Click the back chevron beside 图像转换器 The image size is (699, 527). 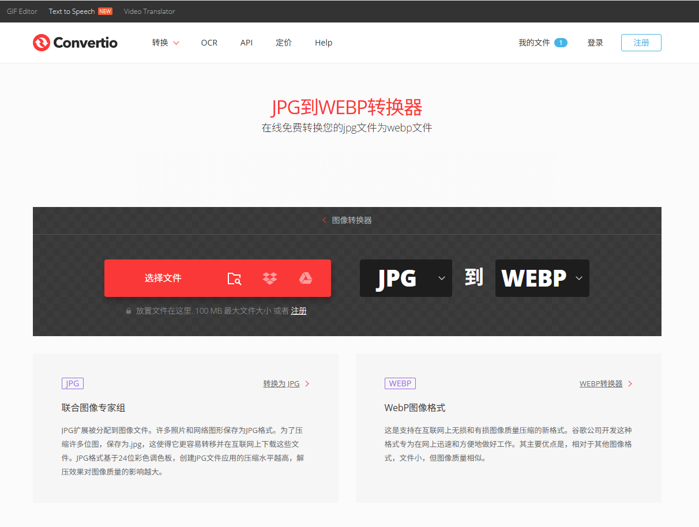(x=324, y=220)
